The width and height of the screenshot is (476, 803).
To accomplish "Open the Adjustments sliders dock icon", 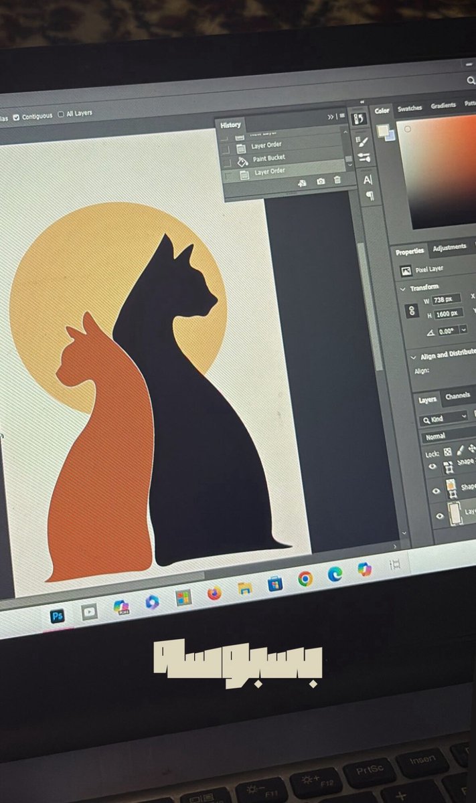I will [x=364, y=158].
